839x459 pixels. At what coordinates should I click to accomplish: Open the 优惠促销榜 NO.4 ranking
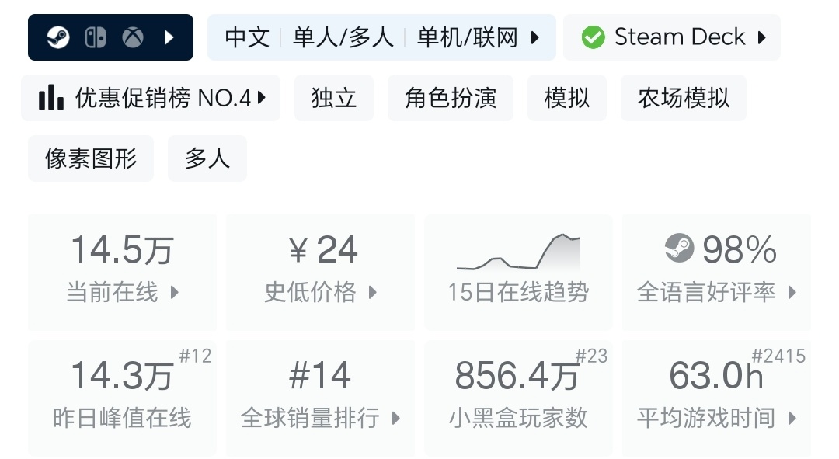163,98
